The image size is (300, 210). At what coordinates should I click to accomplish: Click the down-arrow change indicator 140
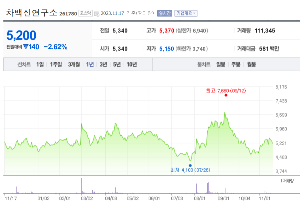[x=31, y=47]
